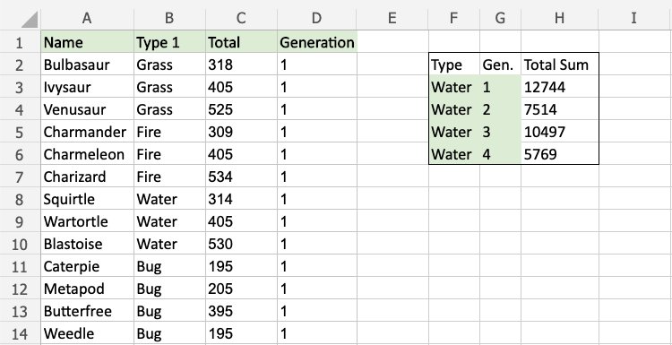
Task: Select the cell with value 12744
Action: pyautogui.click(x=560, y=87)
